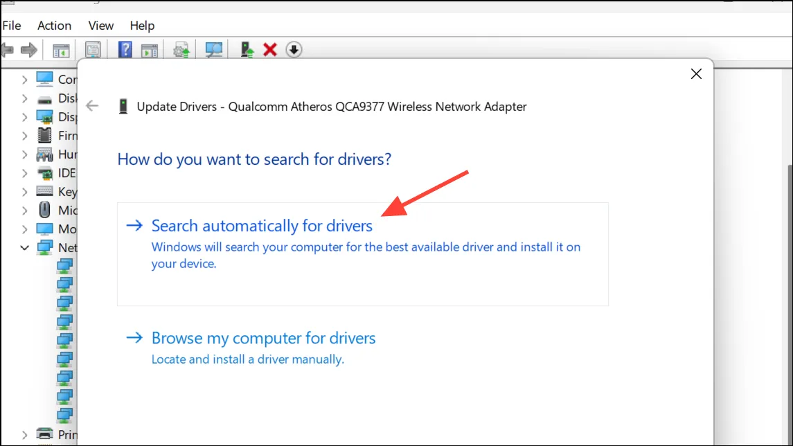Expand the Keyboards tree node

[x=24, y=192]
